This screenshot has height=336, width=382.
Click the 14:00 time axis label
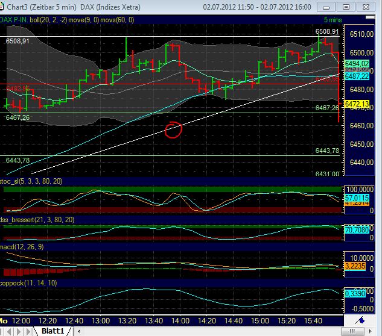(x=180, y=321)
